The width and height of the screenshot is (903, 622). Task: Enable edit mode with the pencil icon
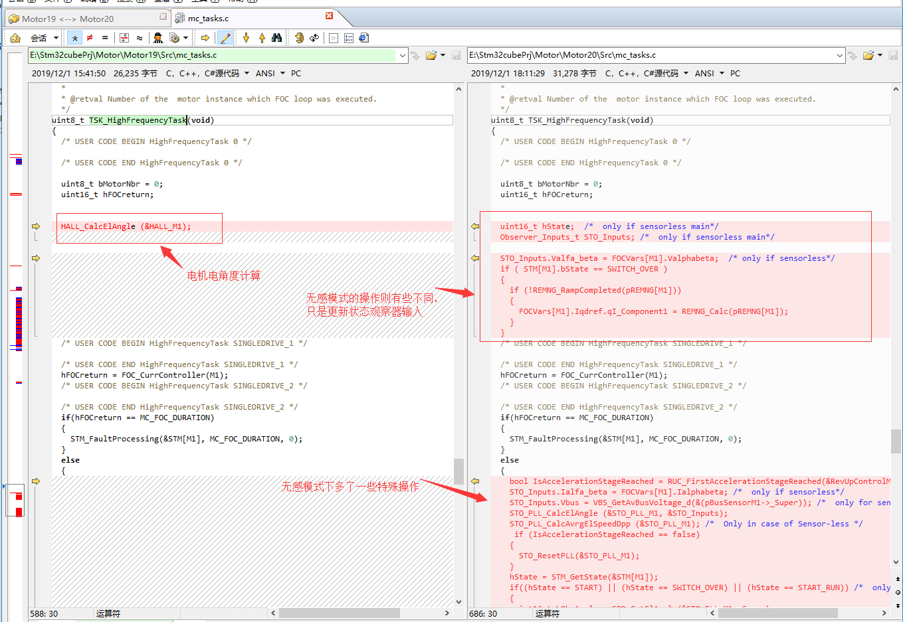tap(225, 38)
